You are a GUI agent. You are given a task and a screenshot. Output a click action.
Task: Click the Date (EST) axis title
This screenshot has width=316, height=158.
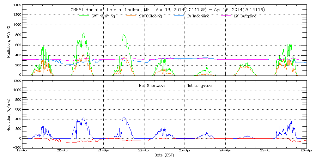tap(165, 155)
